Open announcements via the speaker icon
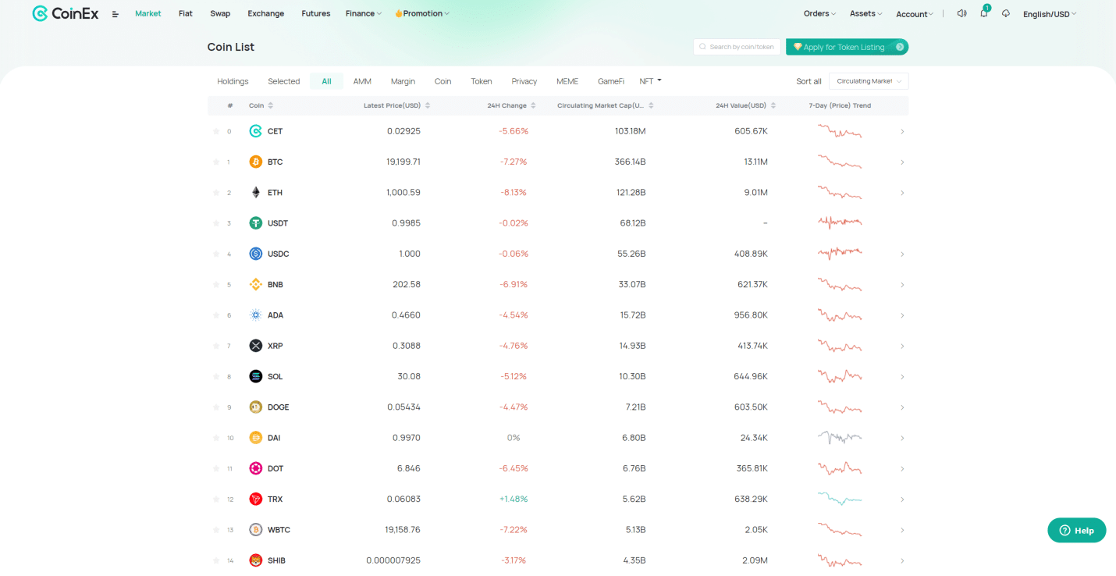 point(961,13)
